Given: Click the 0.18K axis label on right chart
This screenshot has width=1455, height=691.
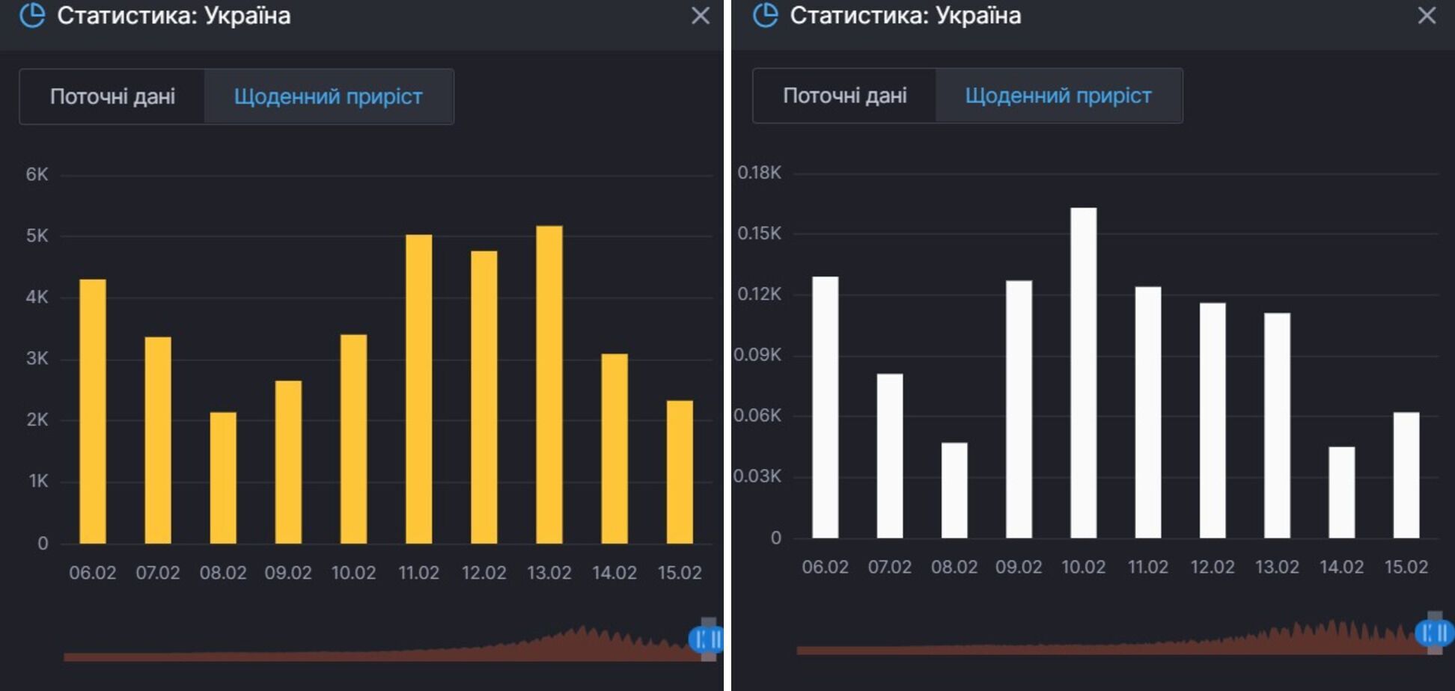Looking at the screenshot, I should [759, 173].
